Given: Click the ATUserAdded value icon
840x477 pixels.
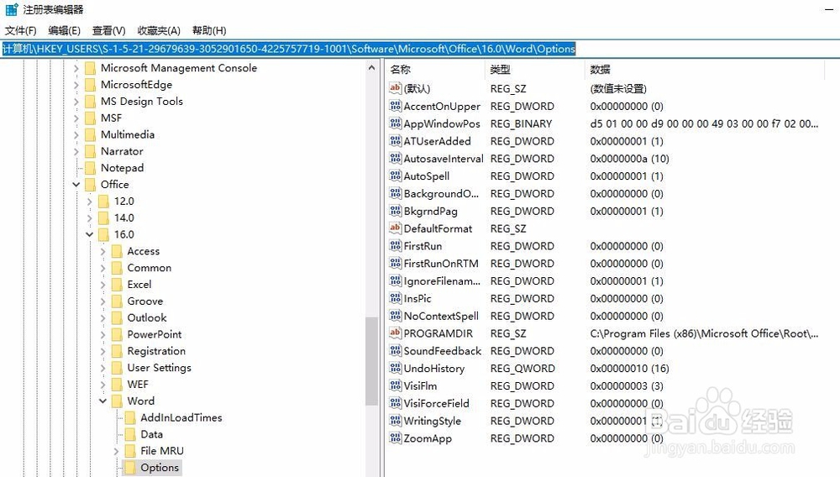Looking at the screenshot, I should point(396,140).
